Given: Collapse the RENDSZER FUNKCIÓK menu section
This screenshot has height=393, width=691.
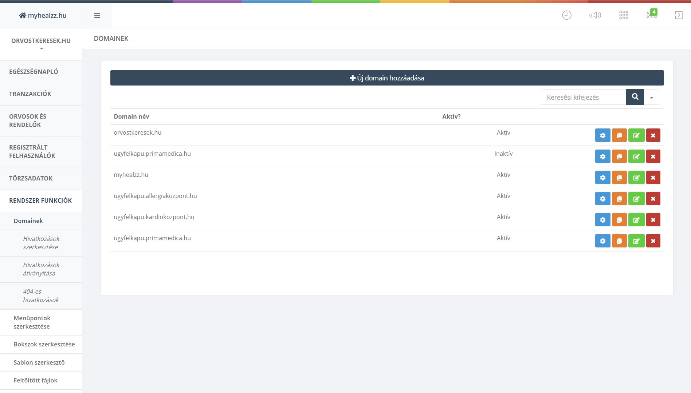Looking at the screenshot, I should tap(41, 201).
